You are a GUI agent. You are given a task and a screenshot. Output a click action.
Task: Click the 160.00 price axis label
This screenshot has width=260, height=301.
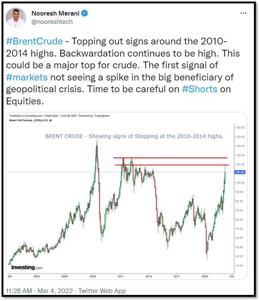click(240, 128)
